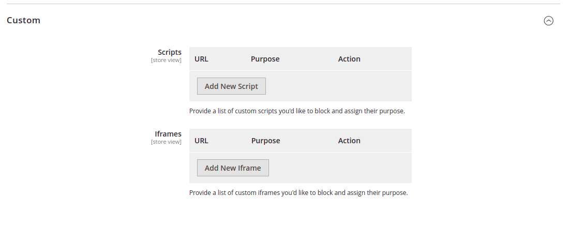Select Purpose column header in Scripts table

coord(265,59)
